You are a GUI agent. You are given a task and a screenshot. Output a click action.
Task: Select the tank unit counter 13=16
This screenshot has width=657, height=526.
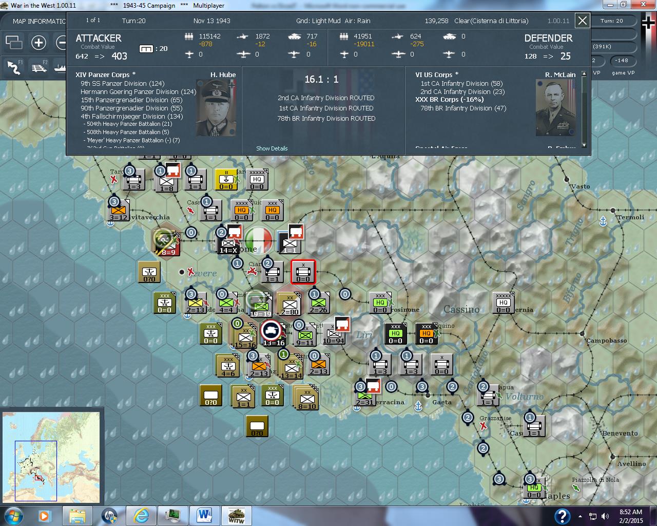[x=273, y=332]
